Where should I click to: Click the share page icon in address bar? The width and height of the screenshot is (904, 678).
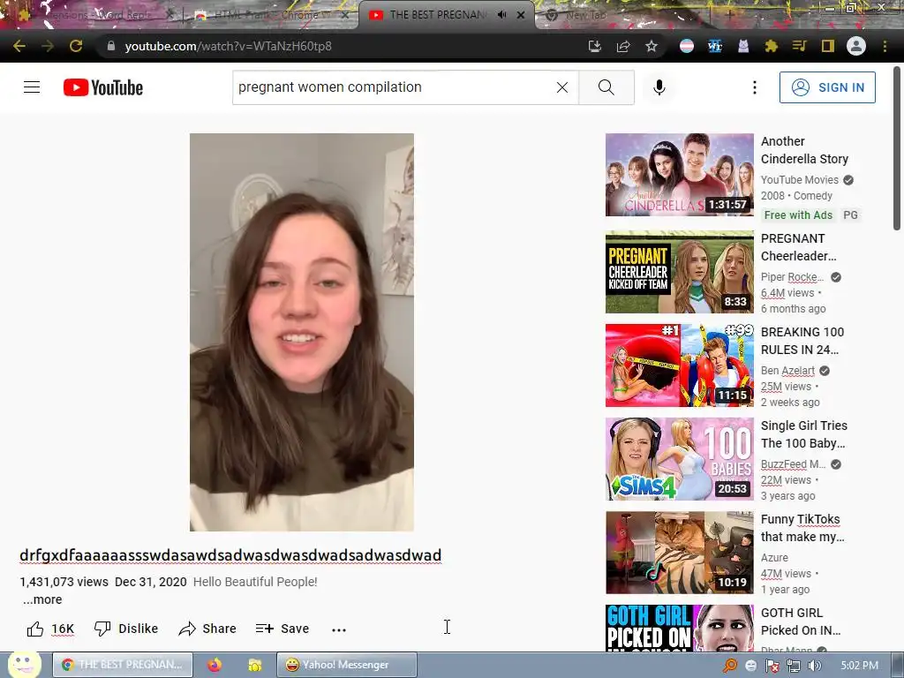623,46
